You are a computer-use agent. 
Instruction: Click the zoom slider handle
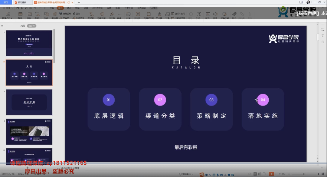[x=304, y=174]
